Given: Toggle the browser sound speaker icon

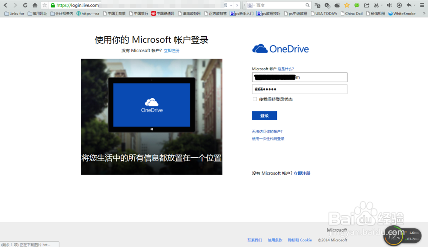Looking at the screenshot, I should tap(389, 5).
